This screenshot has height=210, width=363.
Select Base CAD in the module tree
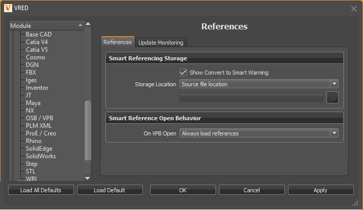(x=39, y=34)
